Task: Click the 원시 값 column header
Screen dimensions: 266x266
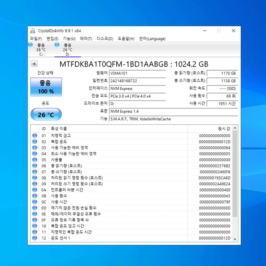Action: 210,129
